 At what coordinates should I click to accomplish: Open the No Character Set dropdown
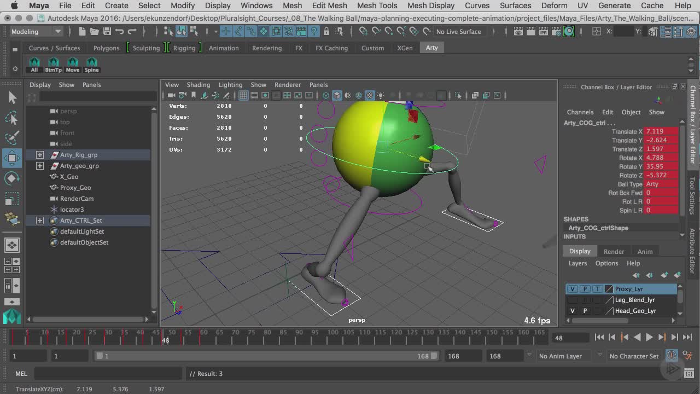[x=634, y=356]
